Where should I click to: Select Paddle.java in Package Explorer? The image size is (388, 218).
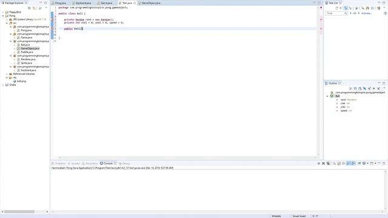point(27,52)
